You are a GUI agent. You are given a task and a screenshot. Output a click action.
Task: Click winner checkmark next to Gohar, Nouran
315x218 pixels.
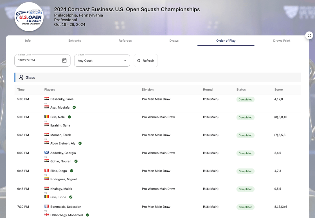[76, 161]
